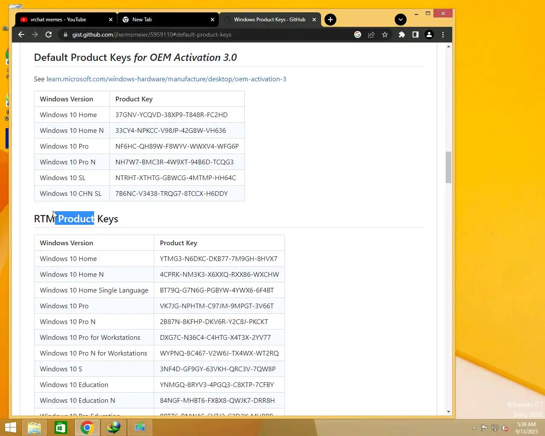The image size is (545, 436).
Task: Open Chrome three-dot menu
Action: (x=443, y=34)
